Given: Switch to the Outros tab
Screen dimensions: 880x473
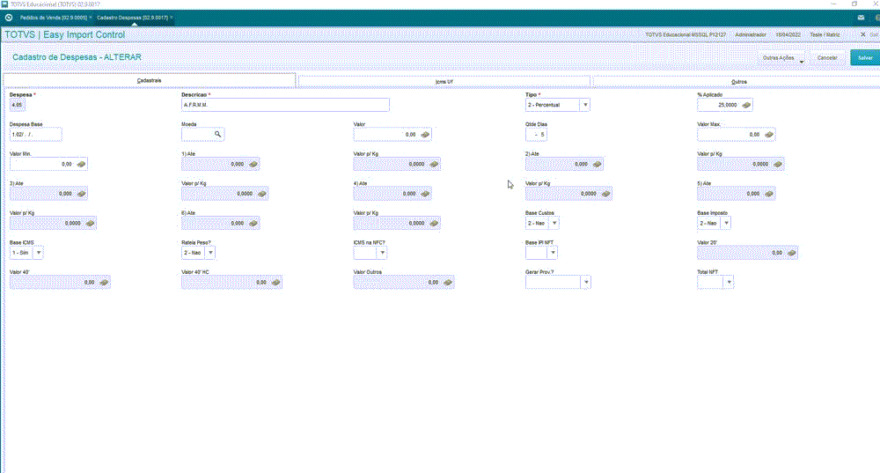Looking at the screenshot, I should pyautogui.click(x=738, y=82).
